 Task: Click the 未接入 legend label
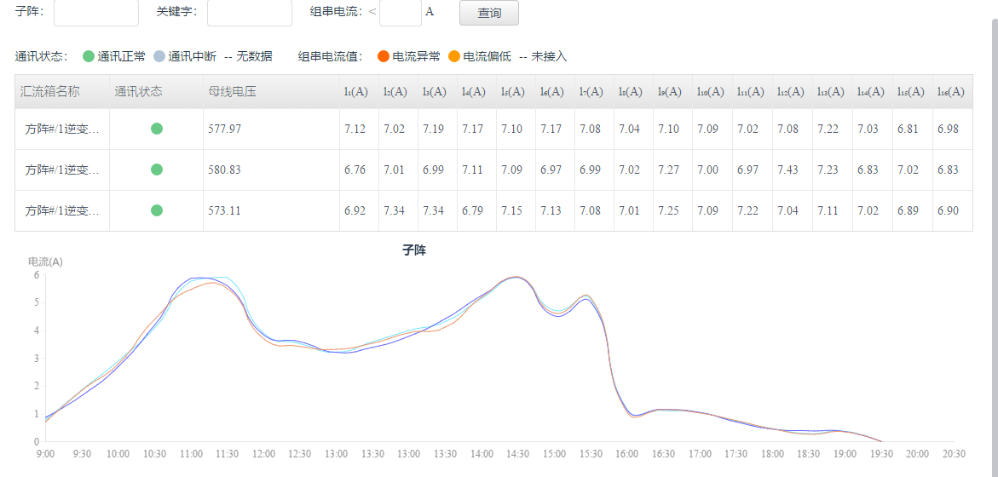549,56
